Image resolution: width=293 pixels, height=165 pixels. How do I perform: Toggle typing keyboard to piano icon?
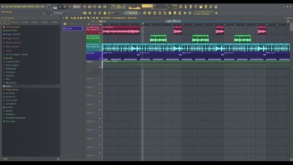85,13
